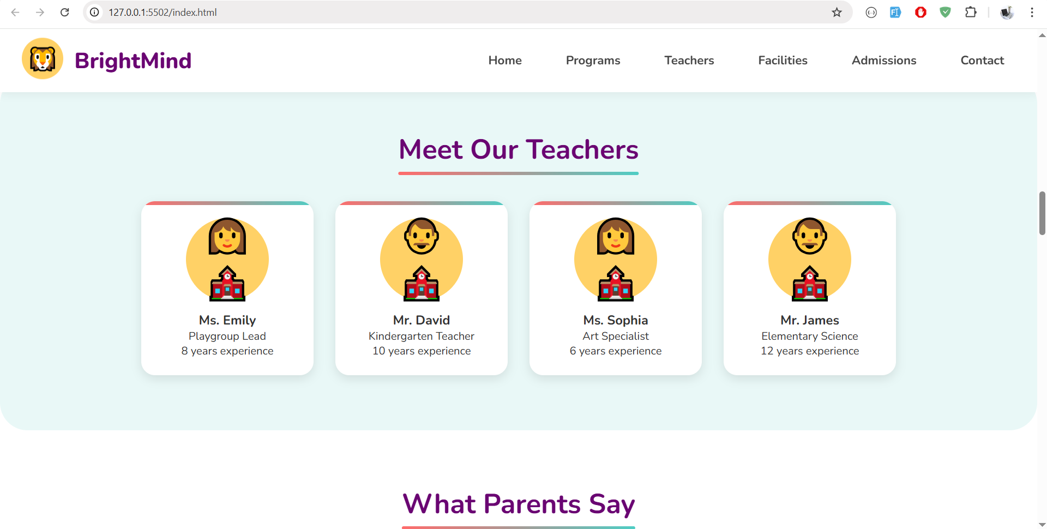1047x529 pixels.
Task: Reload the page
Action: pos(65,13)
